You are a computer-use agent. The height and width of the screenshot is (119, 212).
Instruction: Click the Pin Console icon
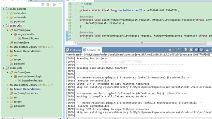click(x=207, y=50)
